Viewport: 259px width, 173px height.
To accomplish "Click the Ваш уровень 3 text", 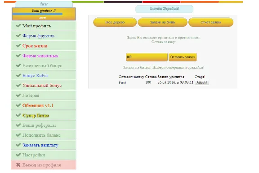I will [x=44, y=11].
